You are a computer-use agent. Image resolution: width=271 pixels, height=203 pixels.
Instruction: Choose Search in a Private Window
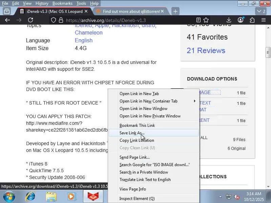(x=154, y=172)
